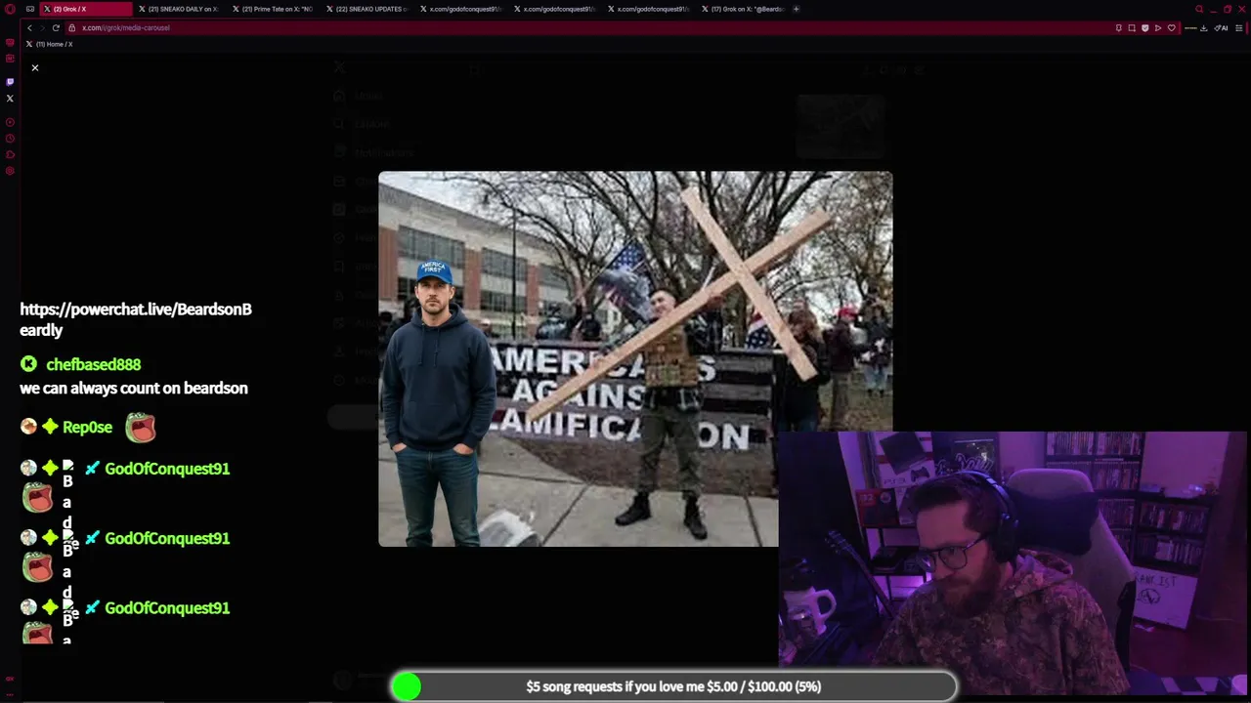Open the GX Corner sidebar icon
Viewport: 1251px width, 703px height.
pos(10,42)
